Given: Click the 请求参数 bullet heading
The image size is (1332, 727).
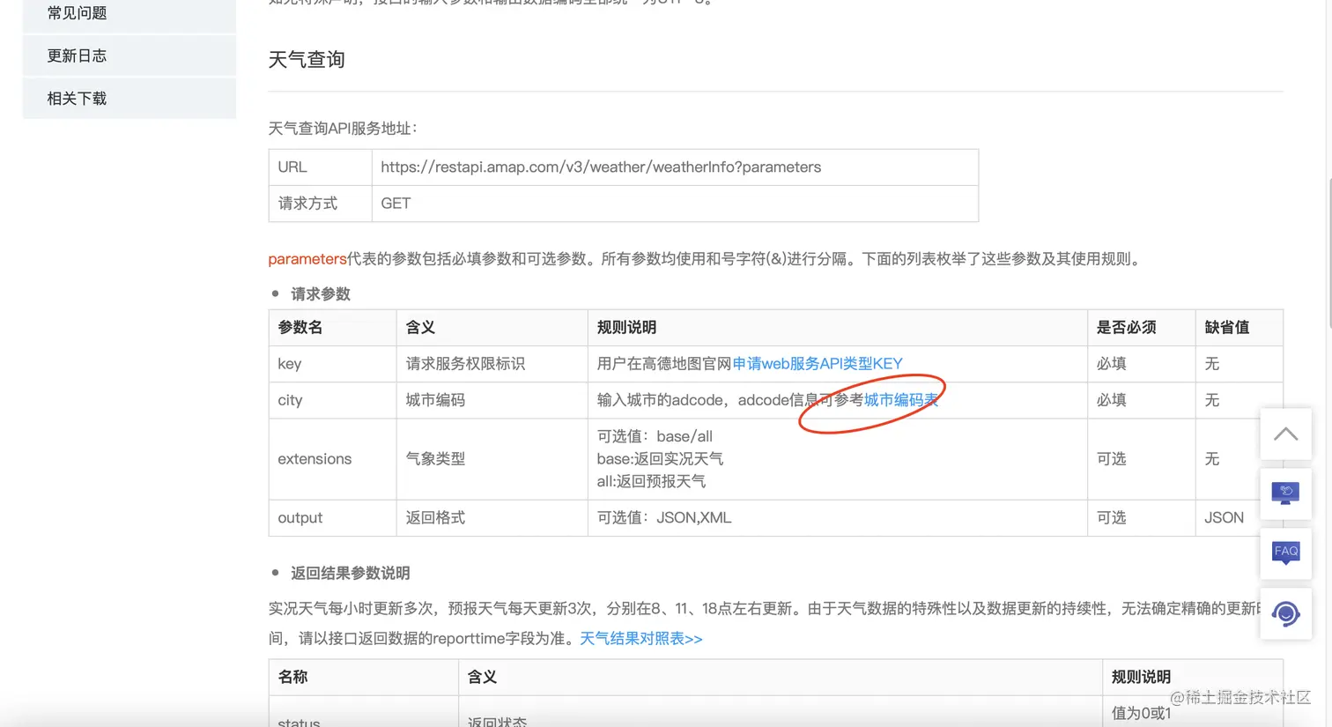Looking at the screenshot, I should click(321, 294).
